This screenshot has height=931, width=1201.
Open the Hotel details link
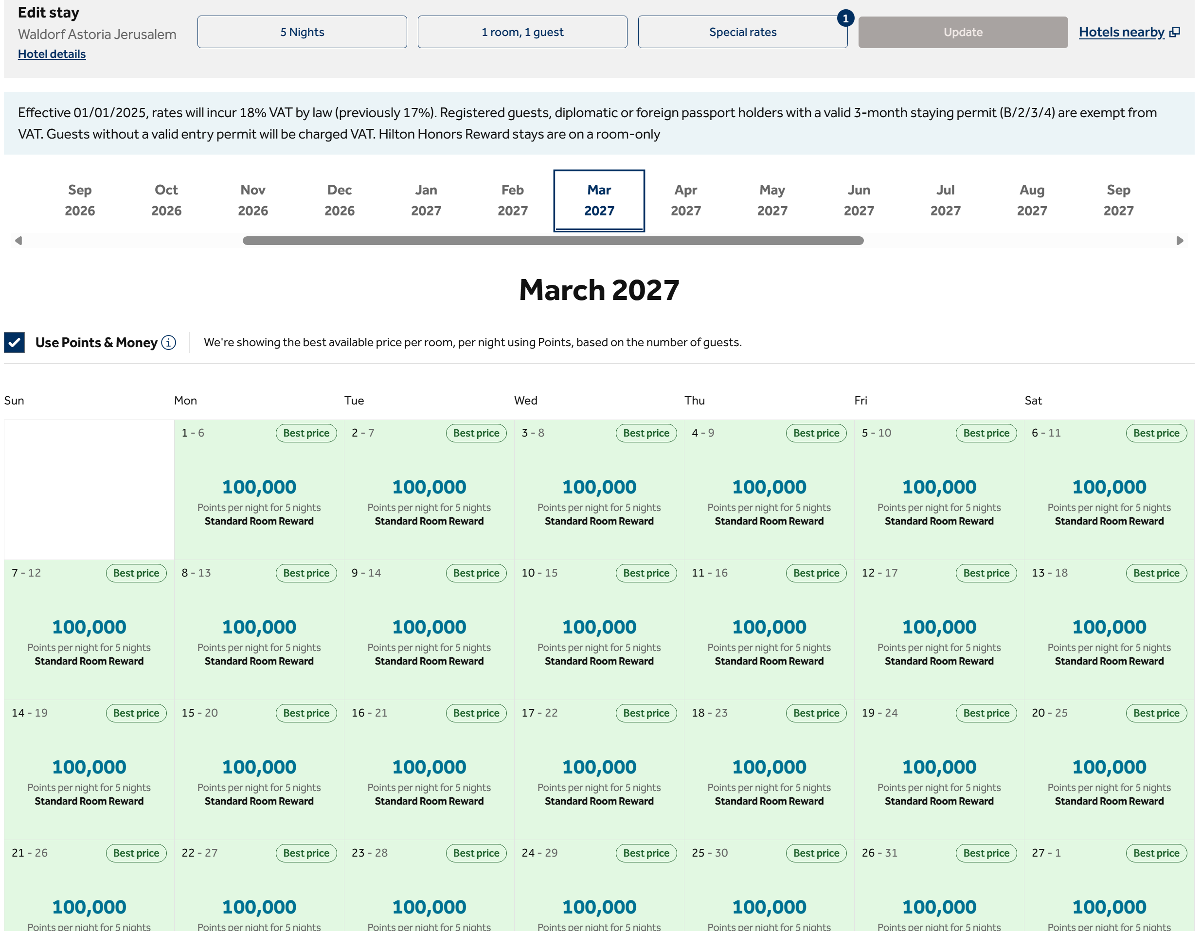click(52, 54)
